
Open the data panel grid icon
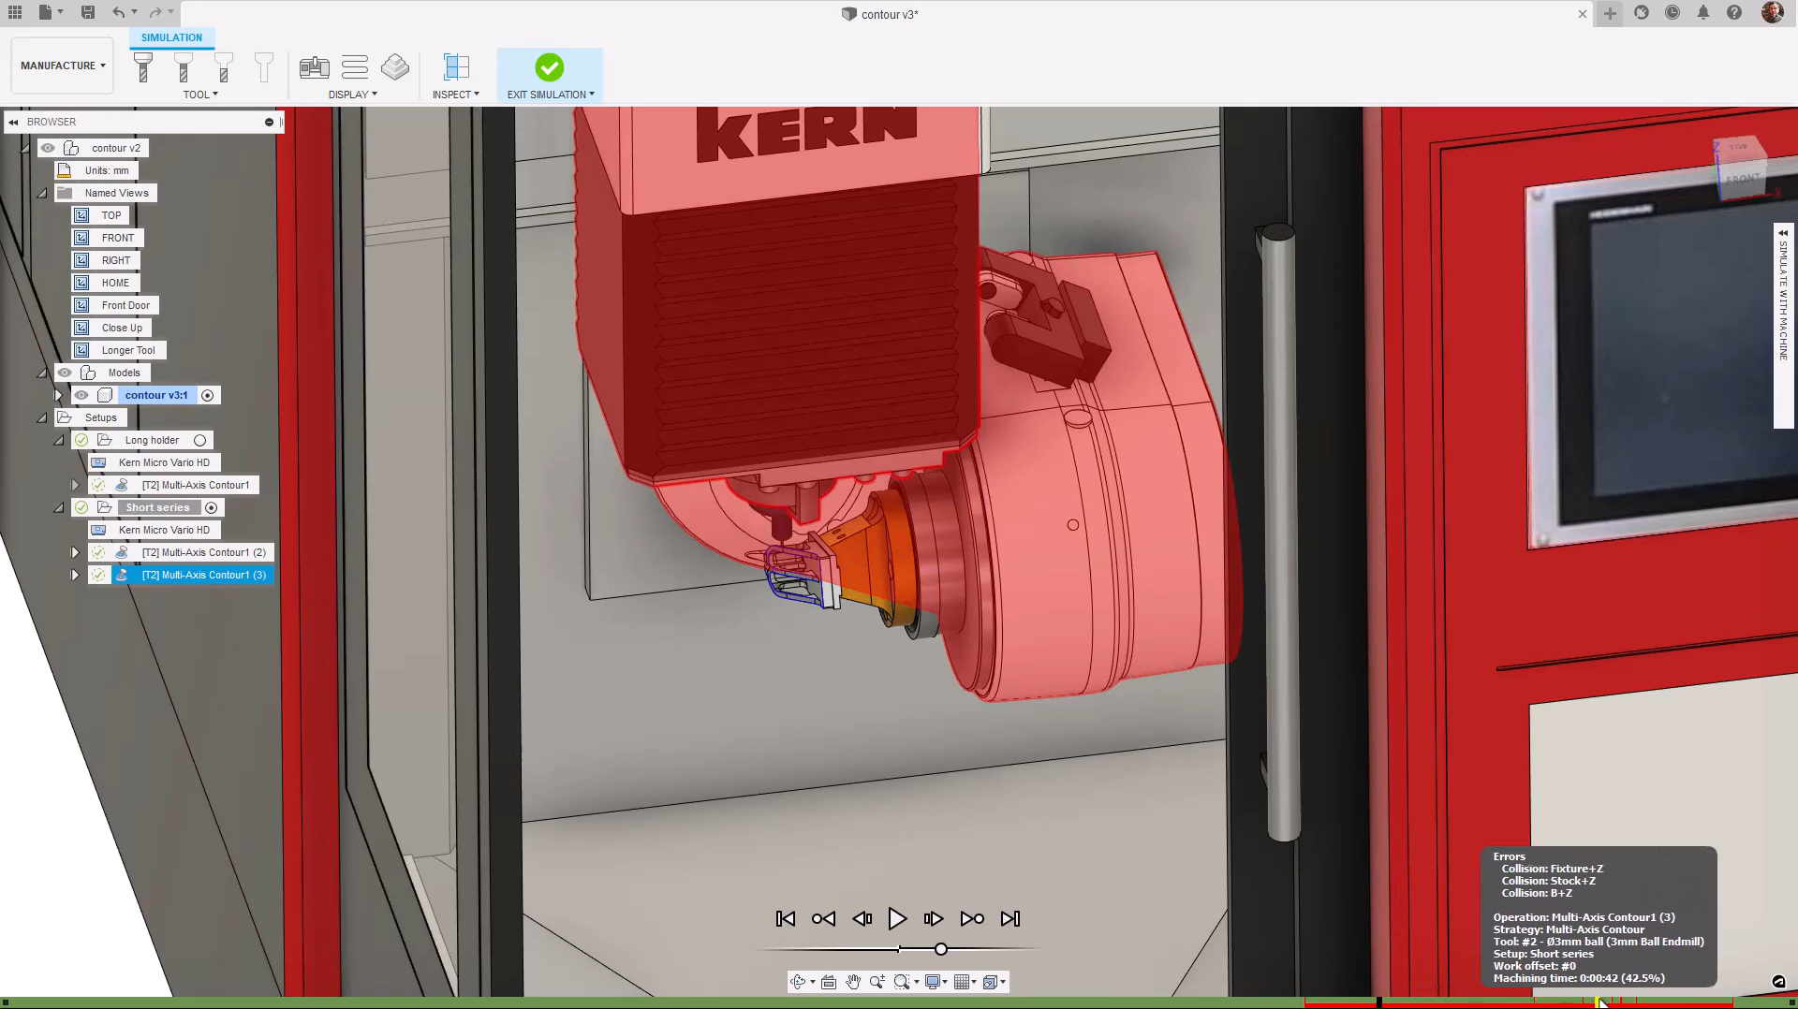15,12
